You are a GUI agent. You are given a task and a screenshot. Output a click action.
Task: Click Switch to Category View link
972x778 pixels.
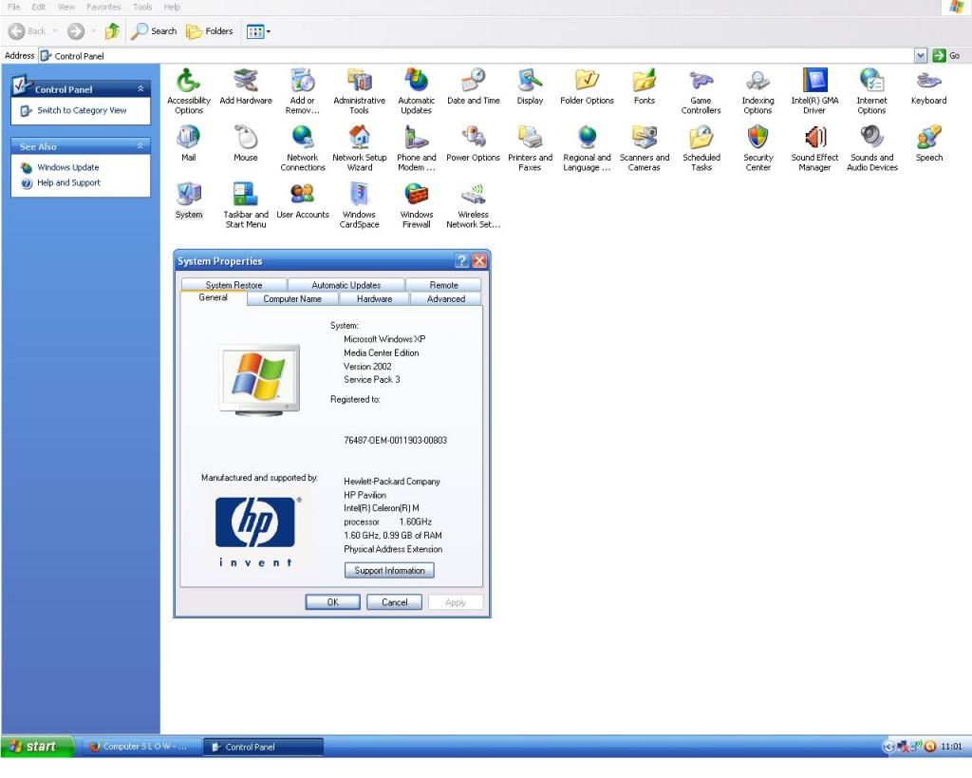(82, 110)
